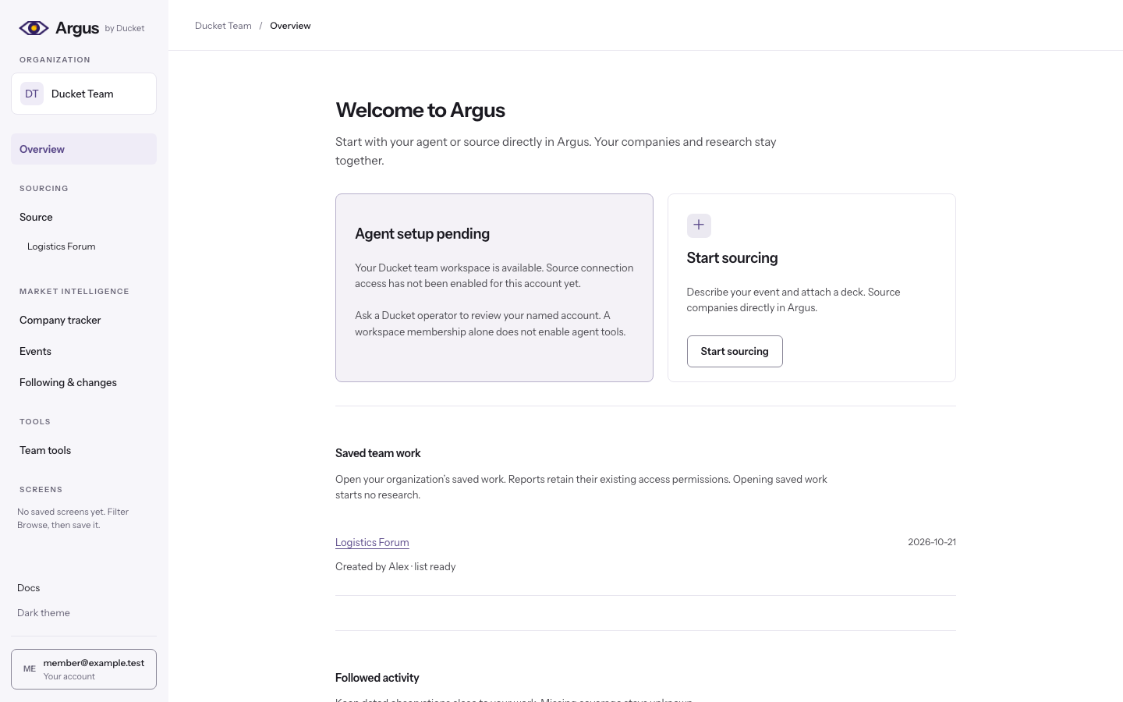The height and width of the screenshot is (702, 1123).
Task: Select Overview in the sidebar
Action: (83, 149)
